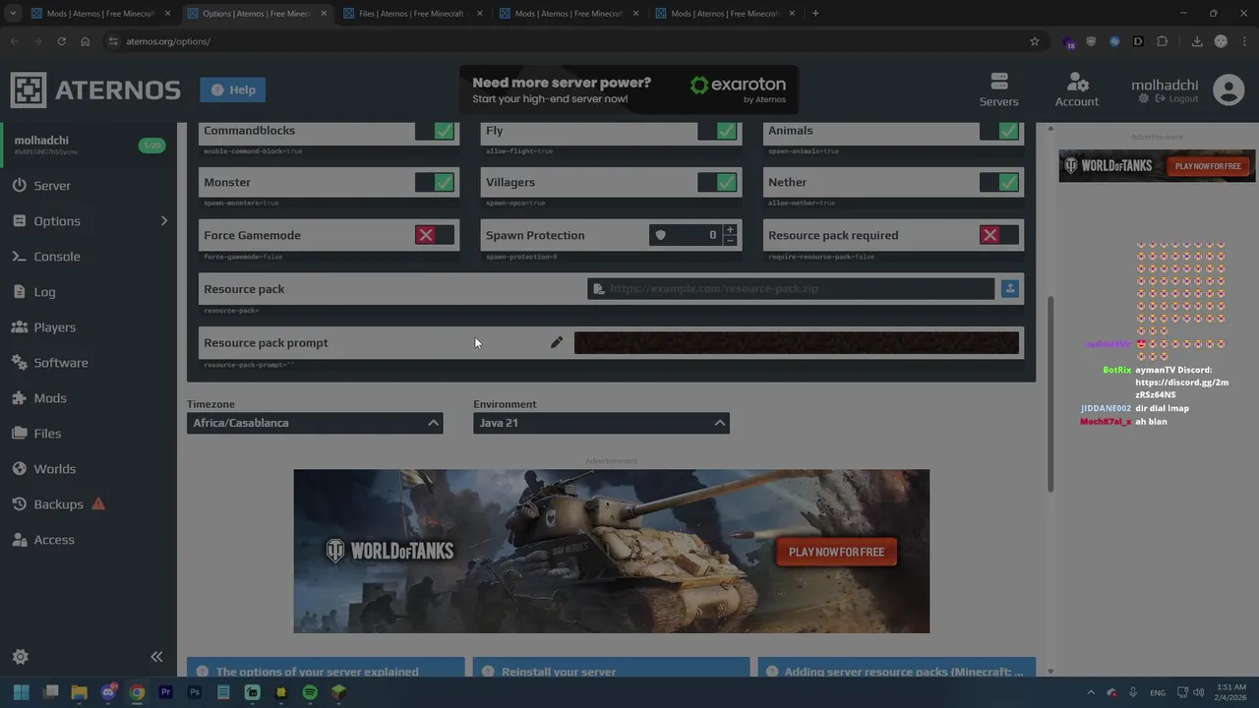Open the Servers page in header
This screenshot has width=1259, height=708.
pos(998,89)
